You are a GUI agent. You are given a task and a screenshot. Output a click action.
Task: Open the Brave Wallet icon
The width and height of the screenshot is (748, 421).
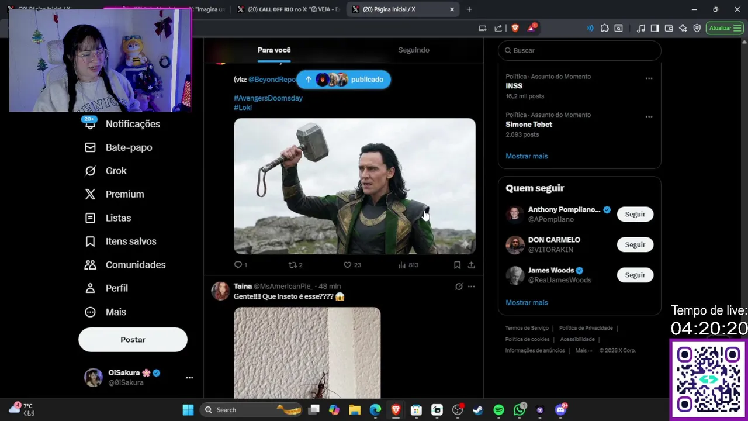coord(669,28)
